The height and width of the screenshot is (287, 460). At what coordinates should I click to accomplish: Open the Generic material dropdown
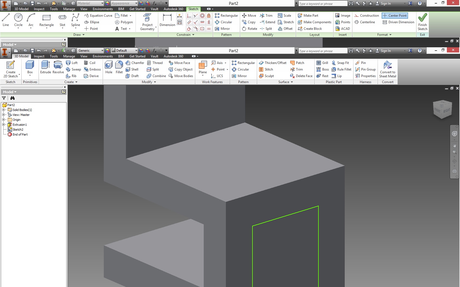[x=90, y=51]
